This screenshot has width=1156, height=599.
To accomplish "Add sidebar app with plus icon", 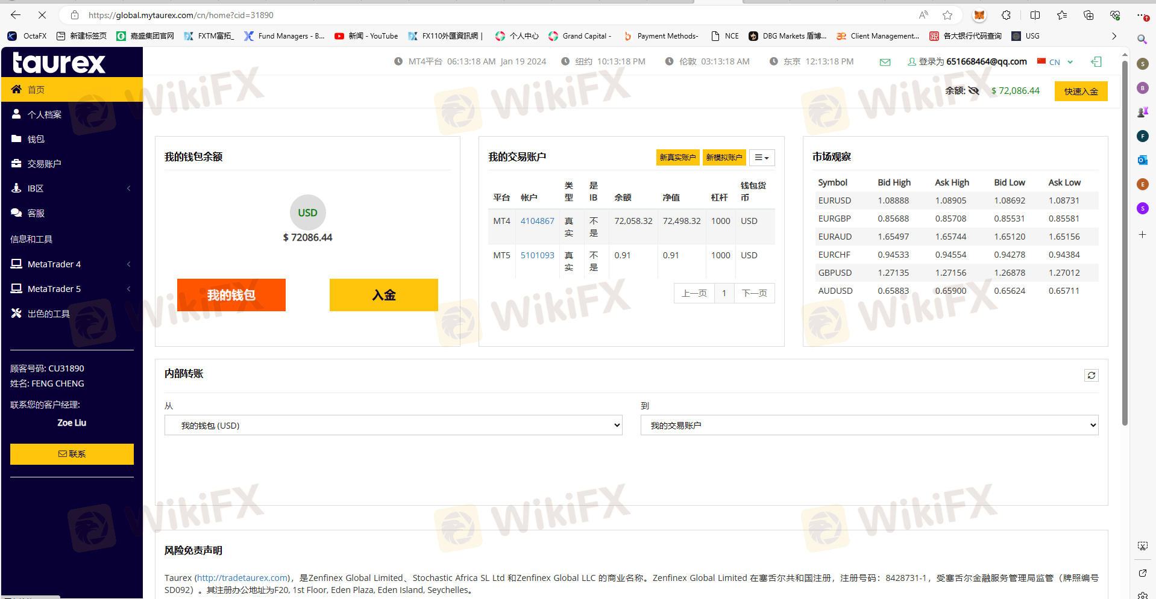I will click(x=1142, y=235).
